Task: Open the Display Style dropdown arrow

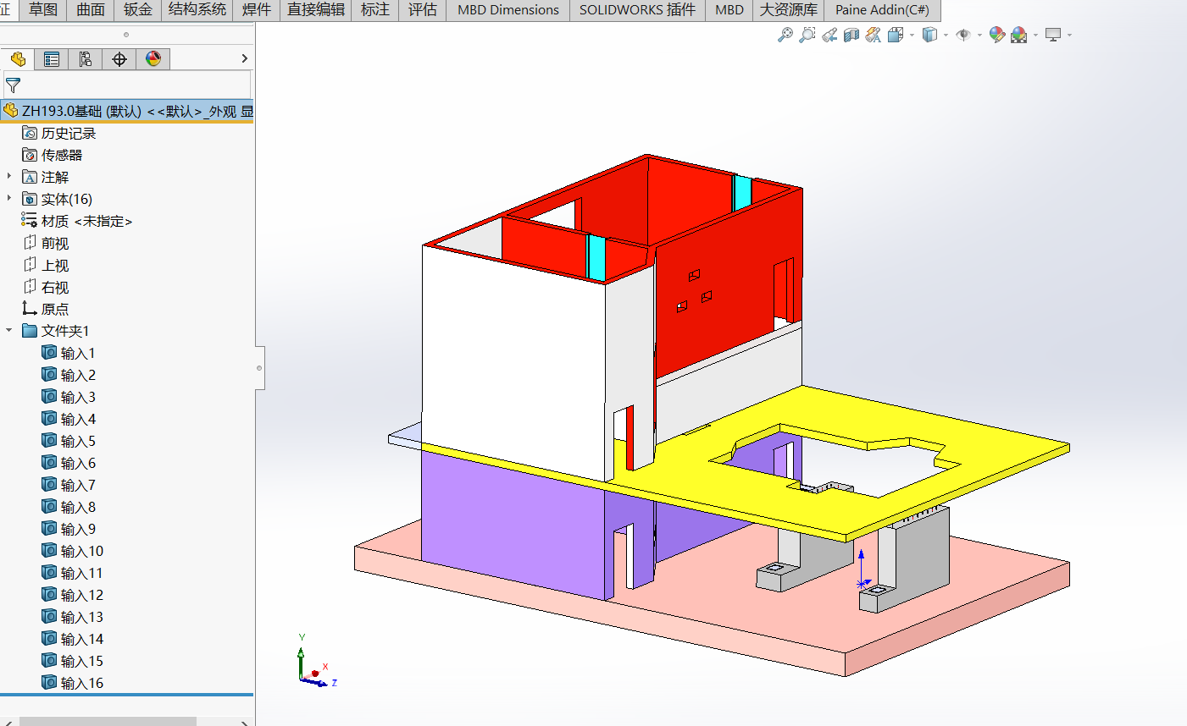Action: click(x=946, y=36)
